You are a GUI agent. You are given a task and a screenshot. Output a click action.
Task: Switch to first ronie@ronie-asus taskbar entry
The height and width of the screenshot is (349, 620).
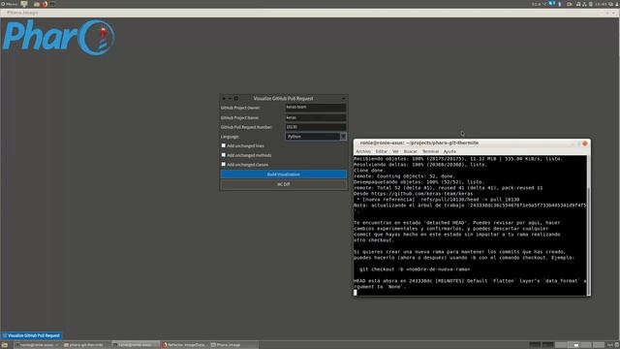37,345
